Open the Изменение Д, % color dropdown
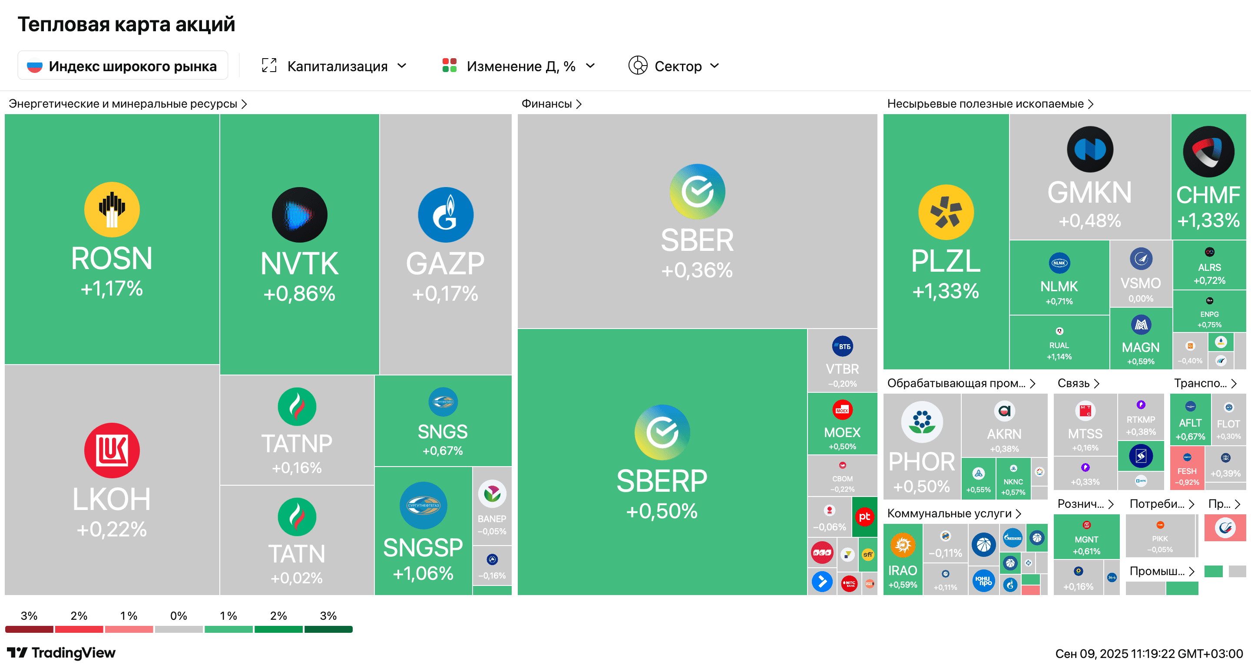Viewport: 1251px width, 671px height. pos(519,66)
